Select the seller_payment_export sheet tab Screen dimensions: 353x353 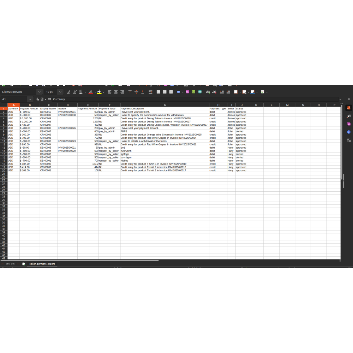click(42, 264)
